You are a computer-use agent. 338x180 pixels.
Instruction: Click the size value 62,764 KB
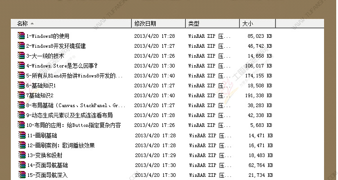click(261, 165)
